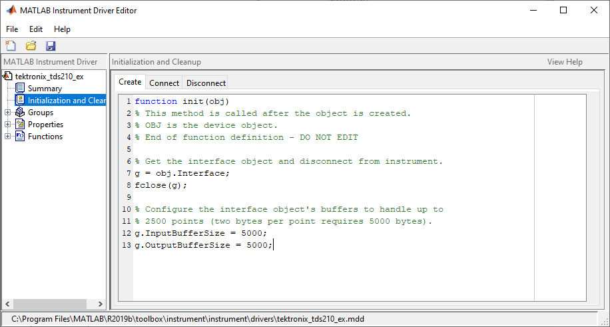Click the Functions node icon
This screenshot has height=327, width=610.
tap(21, 137)
